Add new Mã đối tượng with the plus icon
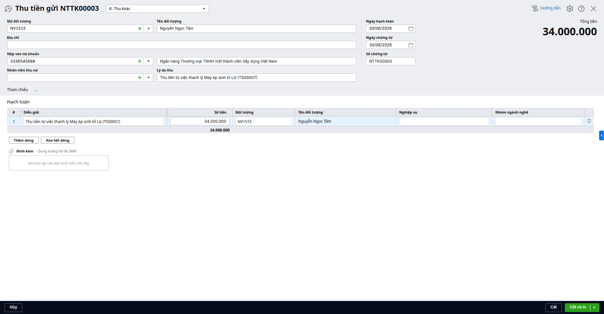Image resolution: width=604 pixels, height=314 pixels. tap(140, 29)
